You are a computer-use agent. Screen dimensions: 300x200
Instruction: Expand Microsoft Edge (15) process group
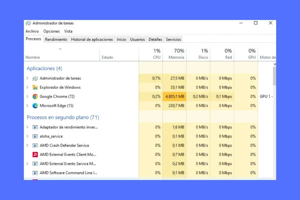tap(27, 105)
